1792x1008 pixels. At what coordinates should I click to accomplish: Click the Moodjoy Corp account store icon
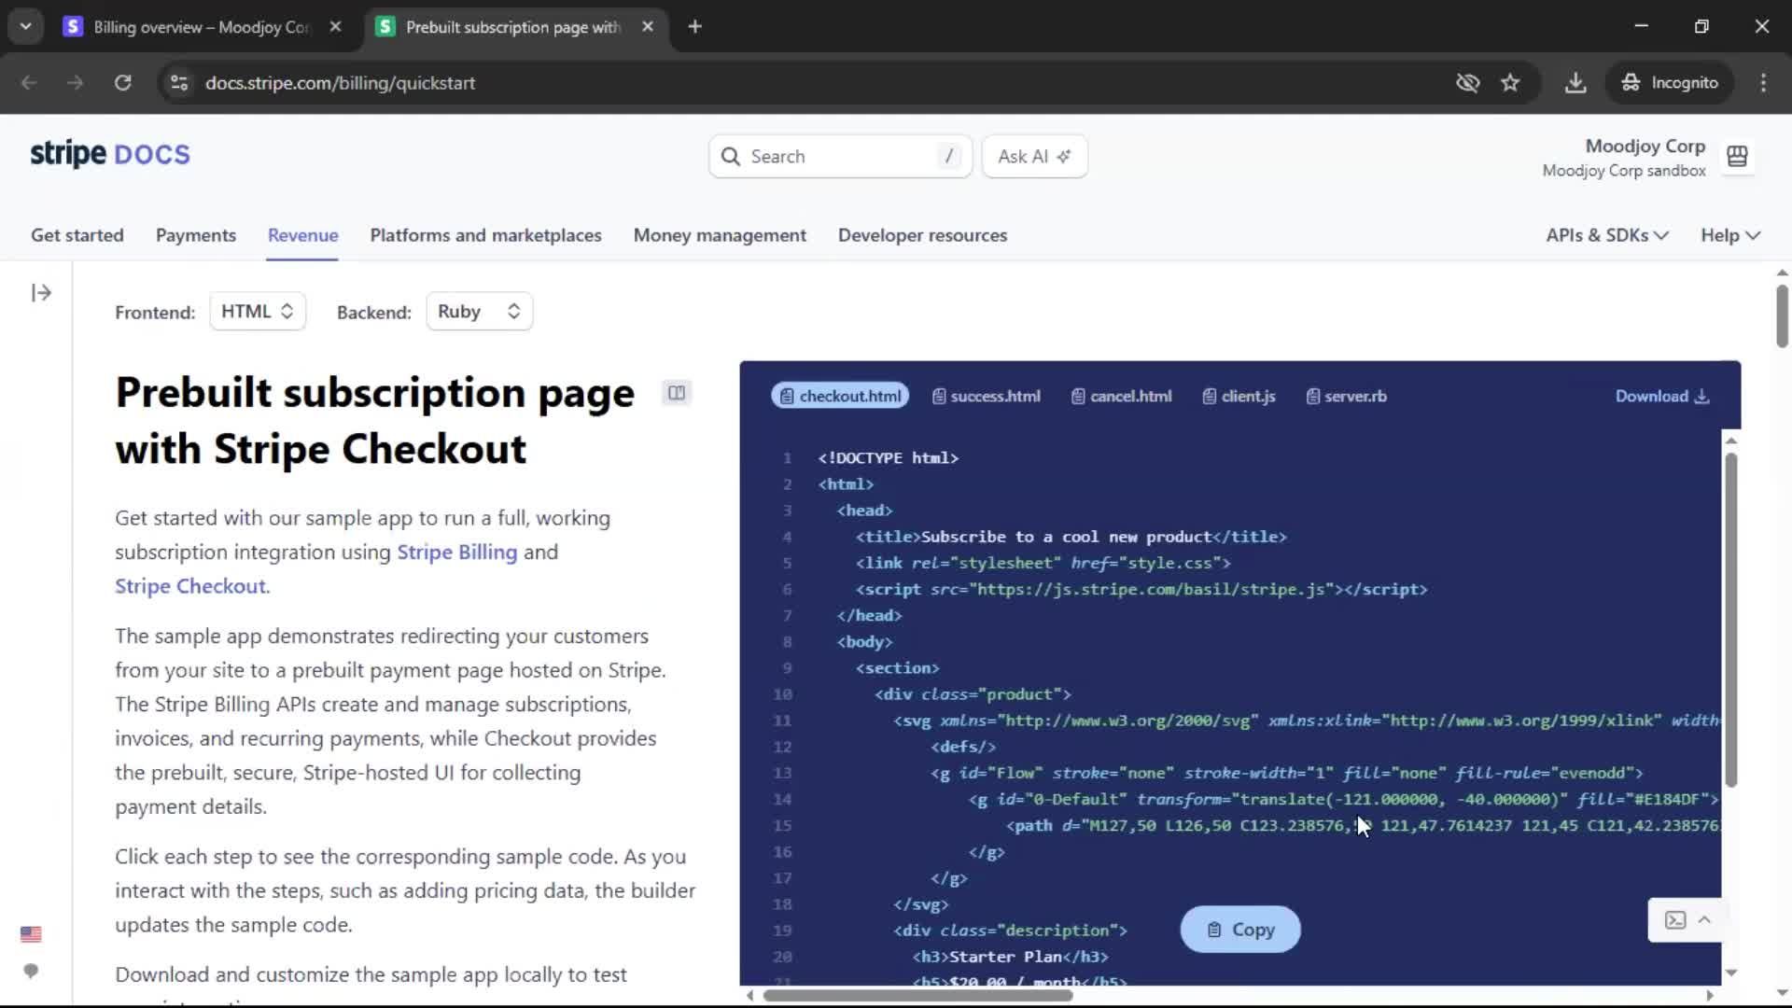[x=1737, y=157]
